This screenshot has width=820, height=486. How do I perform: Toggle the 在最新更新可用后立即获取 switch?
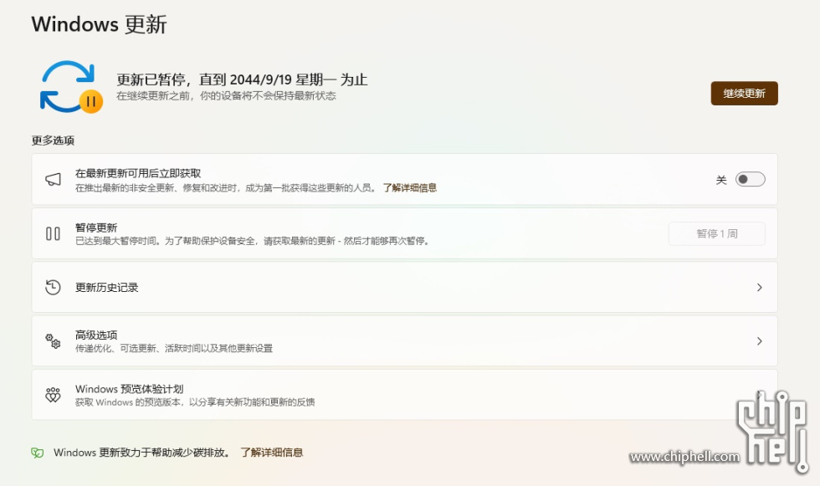pos(750,180)
